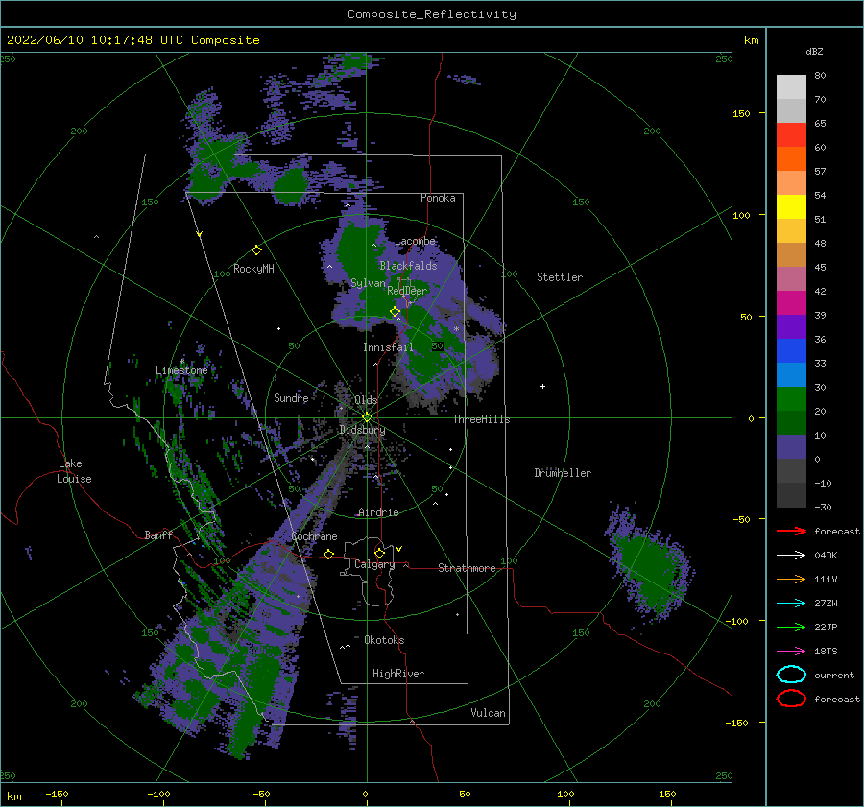This screenshot has width=864, height=807.
Task: Click the HighRiver city label
Action: coord(398,674)
